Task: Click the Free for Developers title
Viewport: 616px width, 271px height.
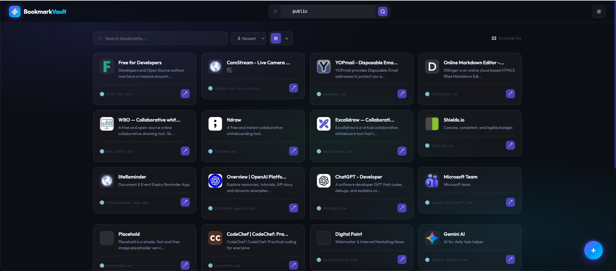Action: coord(140,63)
